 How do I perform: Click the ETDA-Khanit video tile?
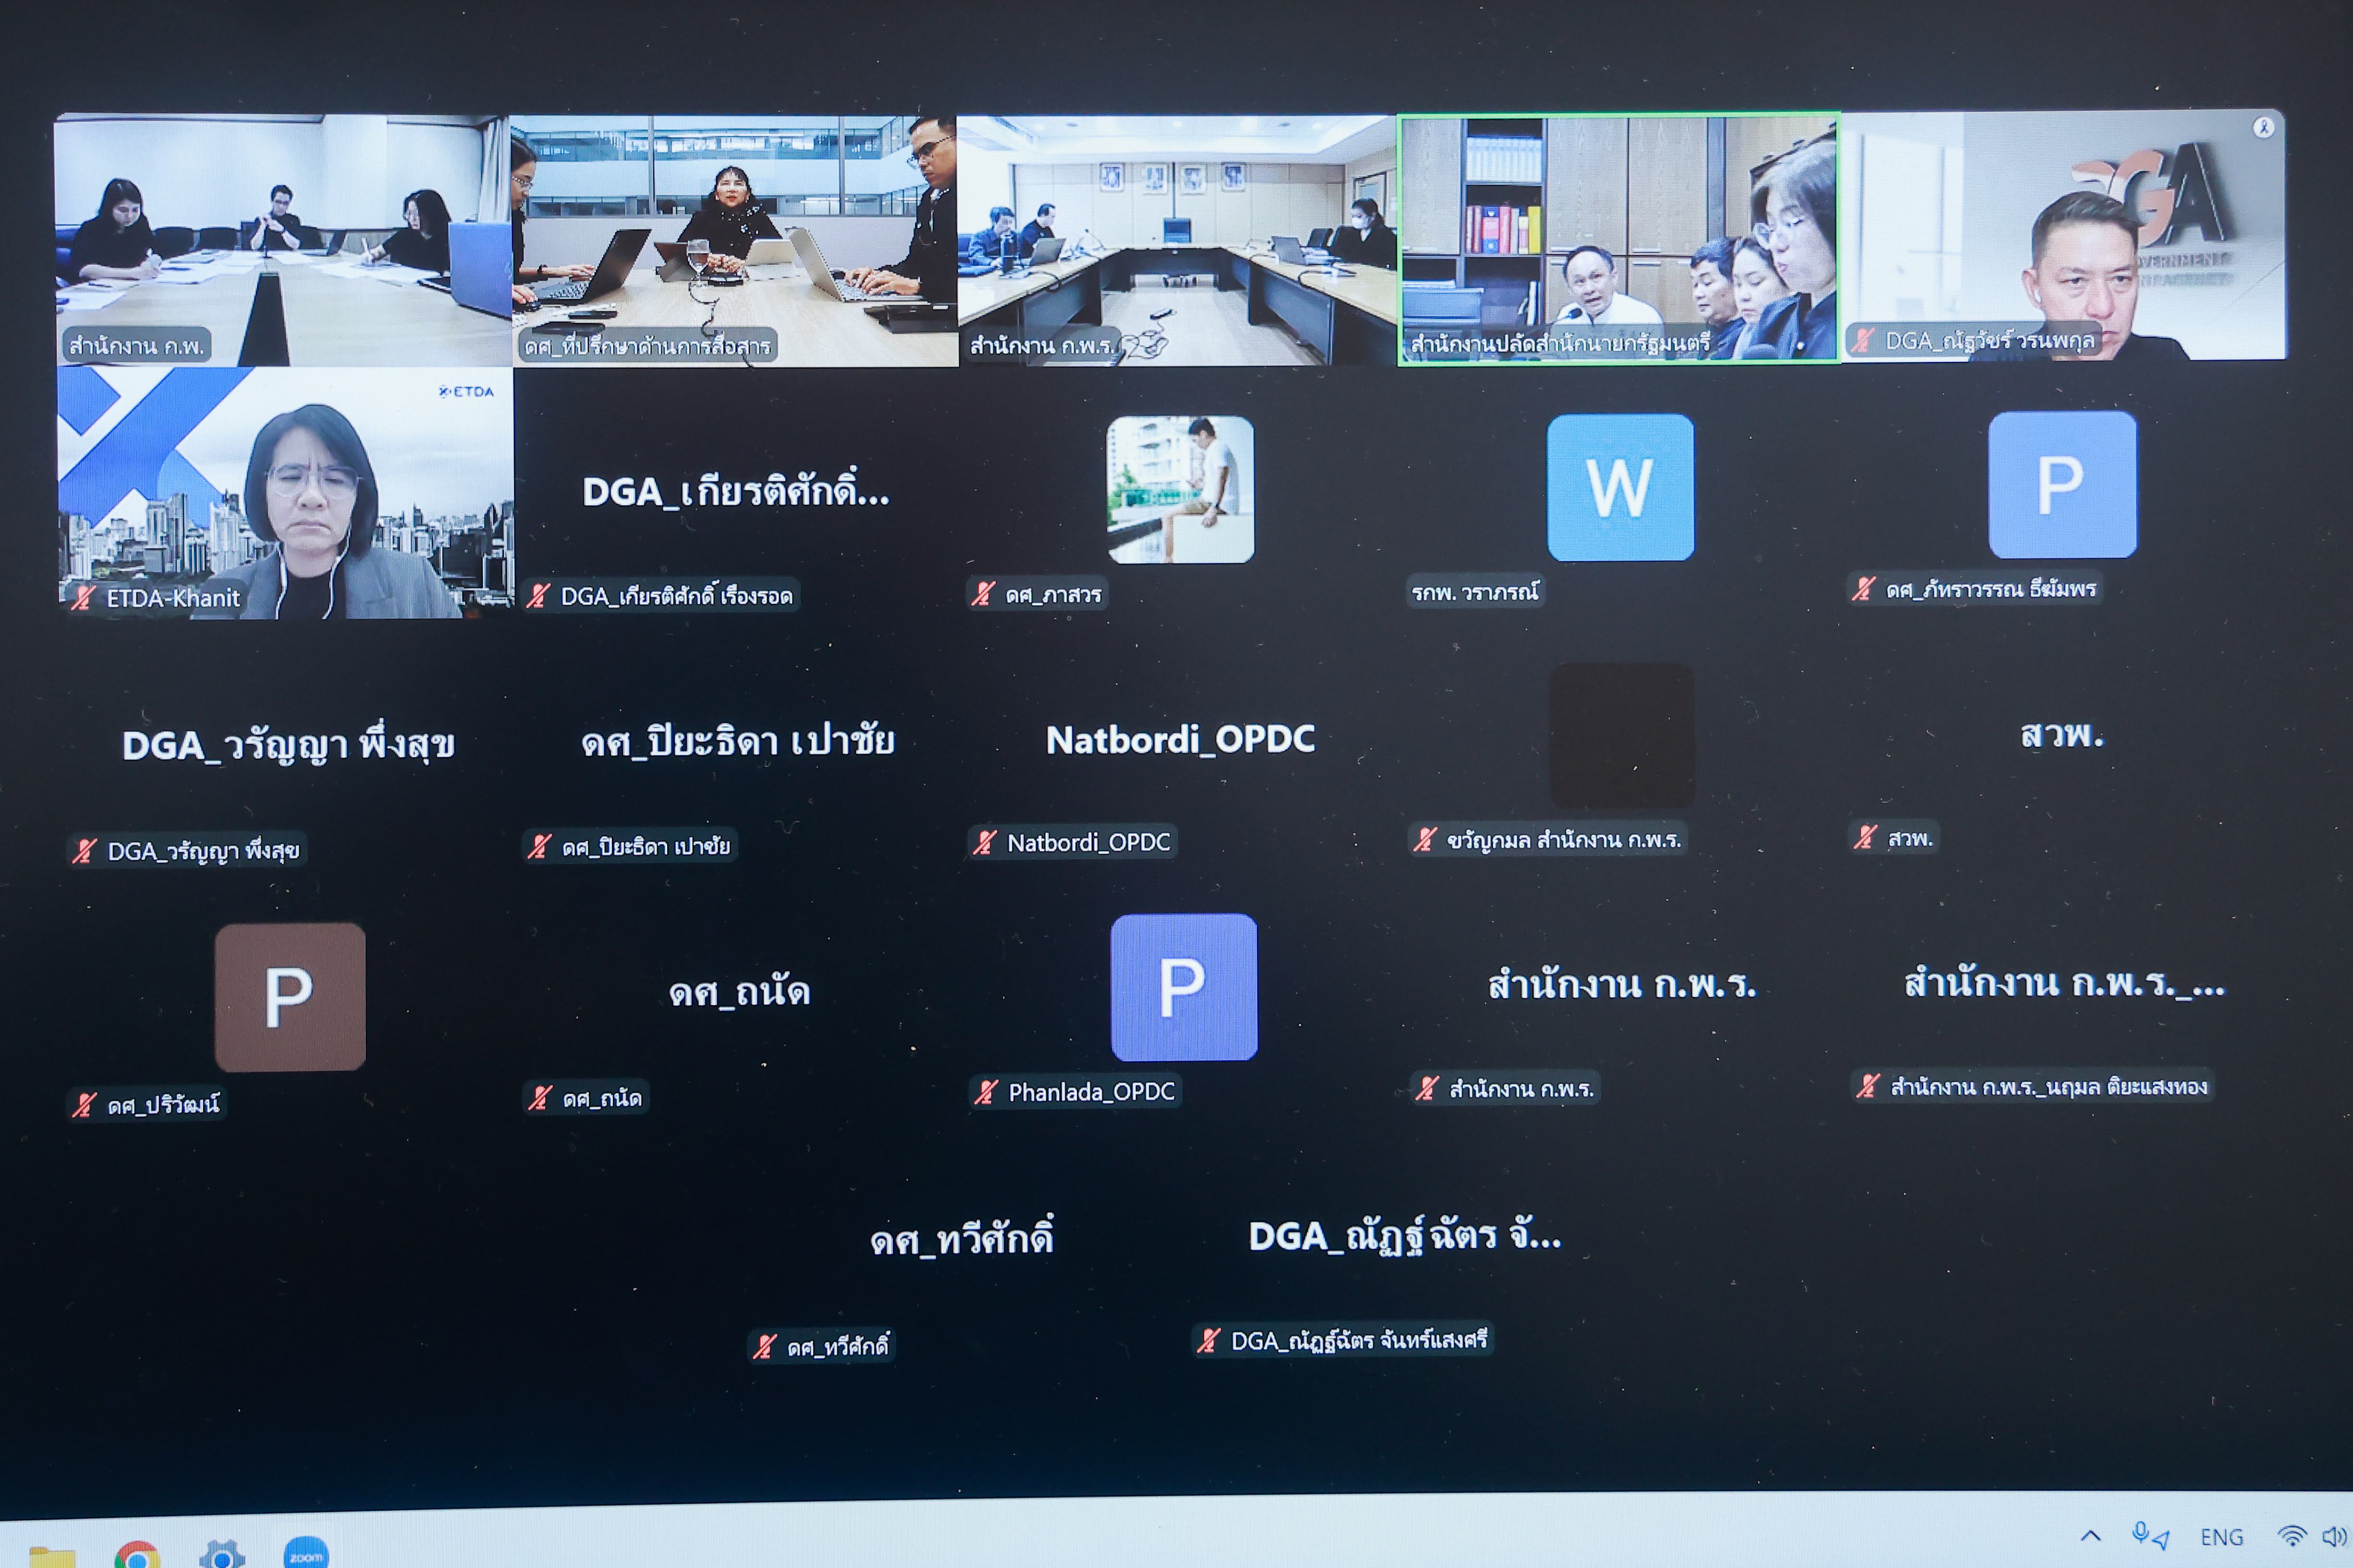285,492
